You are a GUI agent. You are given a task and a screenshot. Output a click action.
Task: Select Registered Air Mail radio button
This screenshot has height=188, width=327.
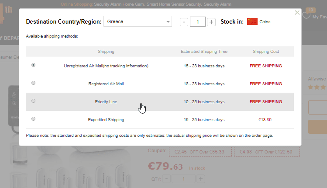click(34, 83)
